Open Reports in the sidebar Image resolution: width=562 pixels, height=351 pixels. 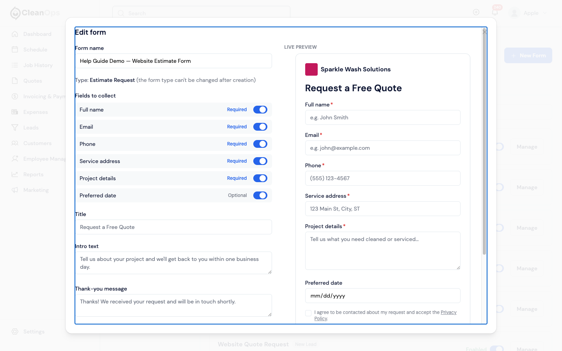point(33,174)
